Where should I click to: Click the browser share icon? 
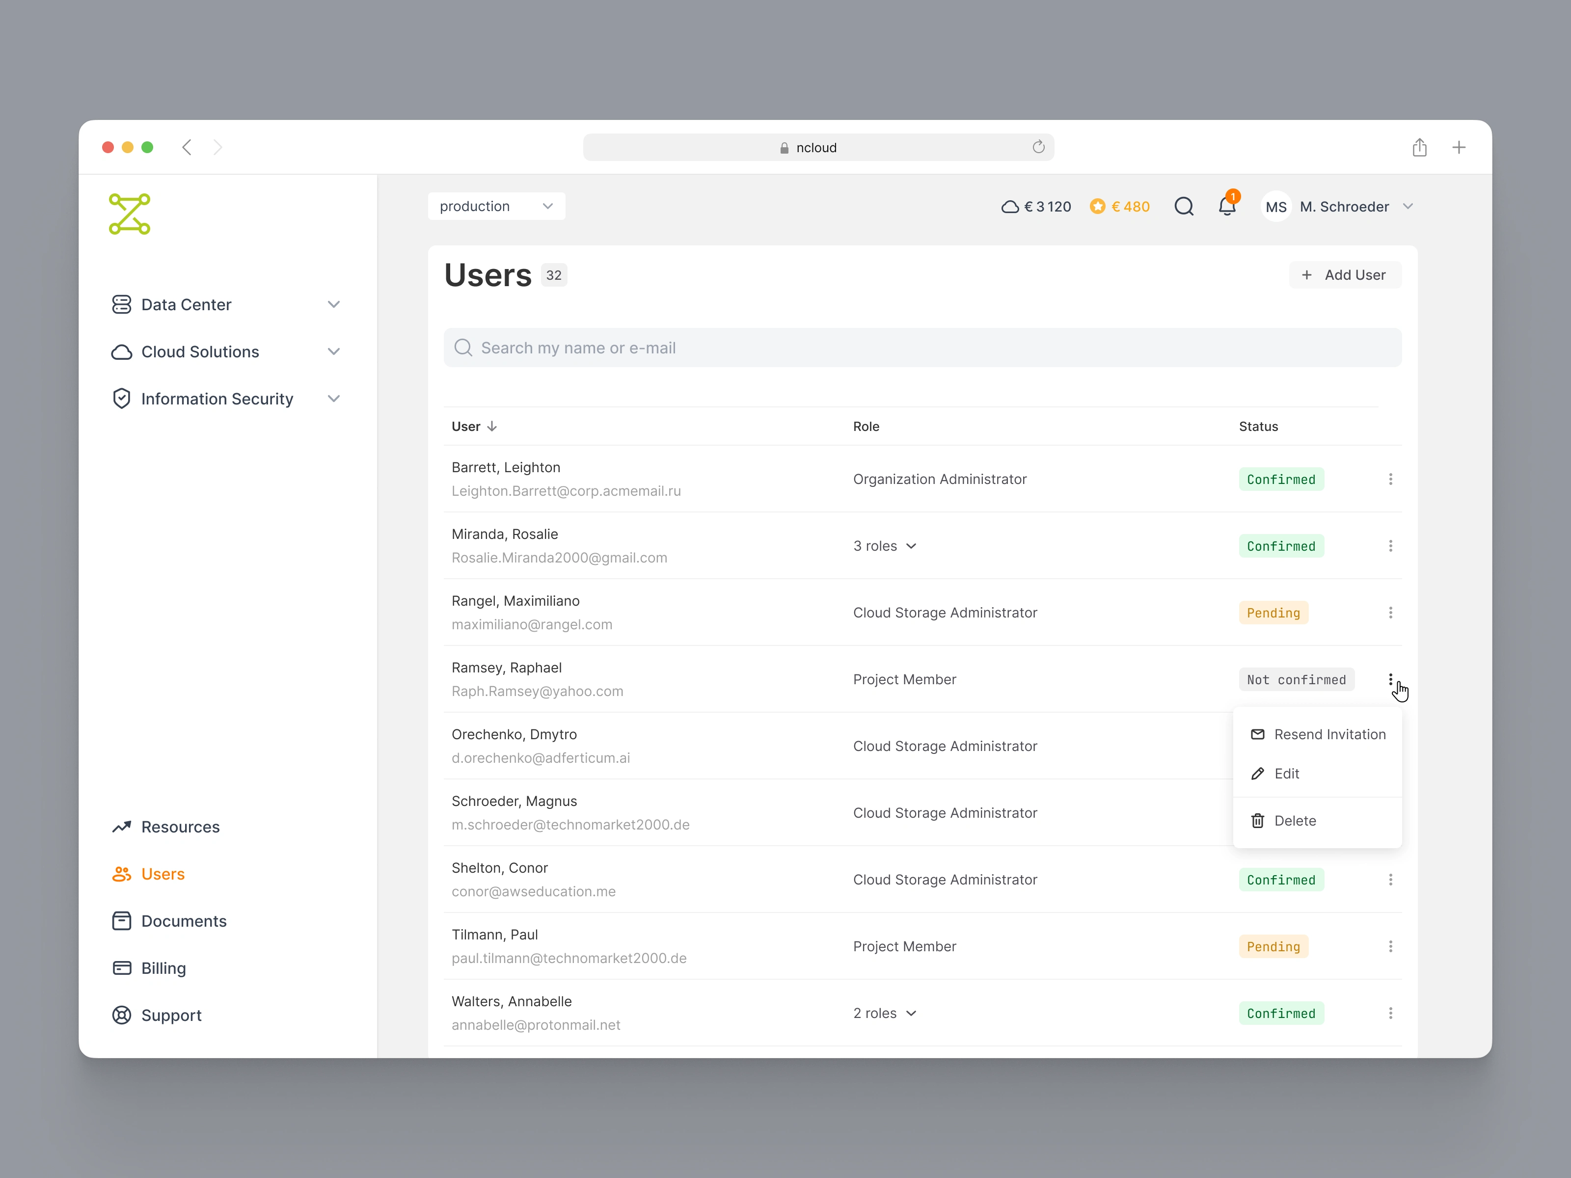click(x=1419, y=148)
